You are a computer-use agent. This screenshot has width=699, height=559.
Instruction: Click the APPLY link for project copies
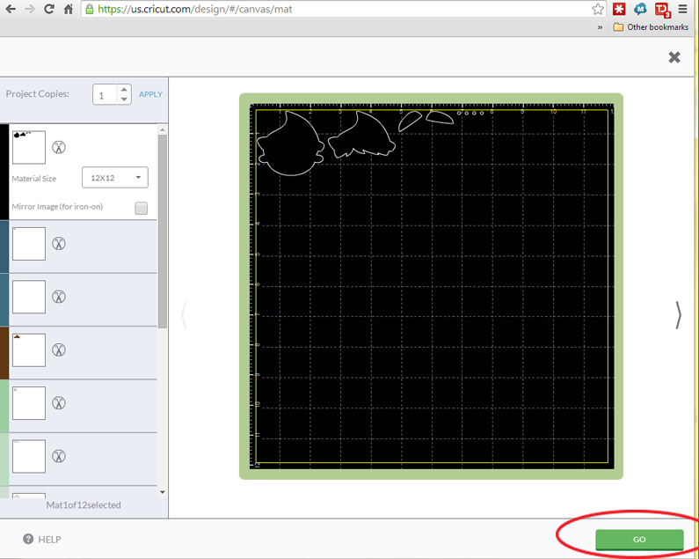[x=150, y=94]
